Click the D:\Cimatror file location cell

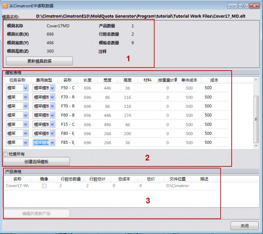click(x=177, y=185)
